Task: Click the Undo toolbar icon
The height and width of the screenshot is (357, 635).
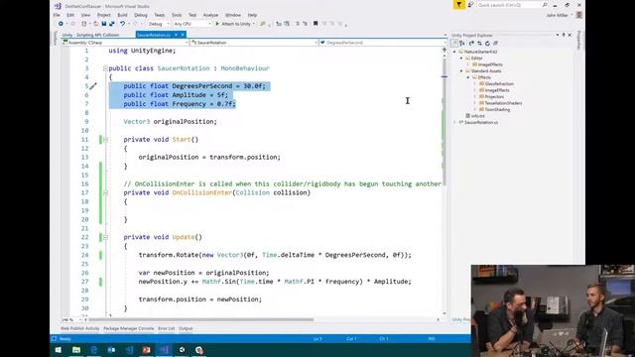Action: pyautogui.click(x=122, y=24)
